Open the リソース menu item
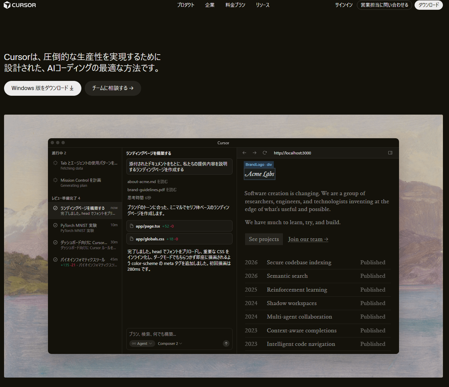This screenshot has width=449, height=387. (262, 5)
